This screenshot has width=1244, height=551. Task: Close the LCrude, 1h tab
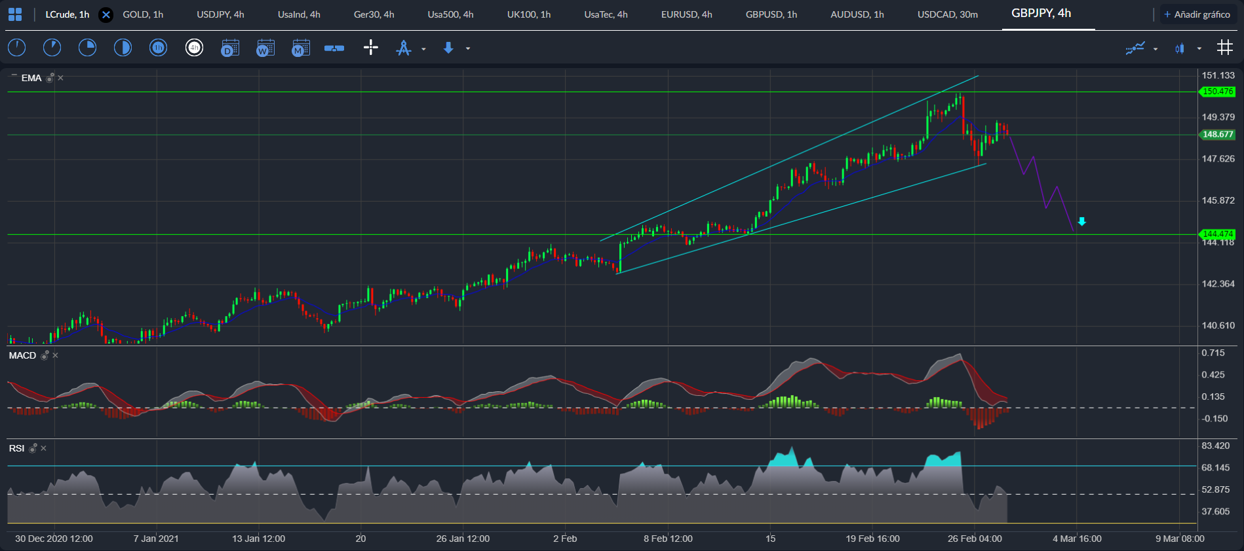[x=106, y=14]
